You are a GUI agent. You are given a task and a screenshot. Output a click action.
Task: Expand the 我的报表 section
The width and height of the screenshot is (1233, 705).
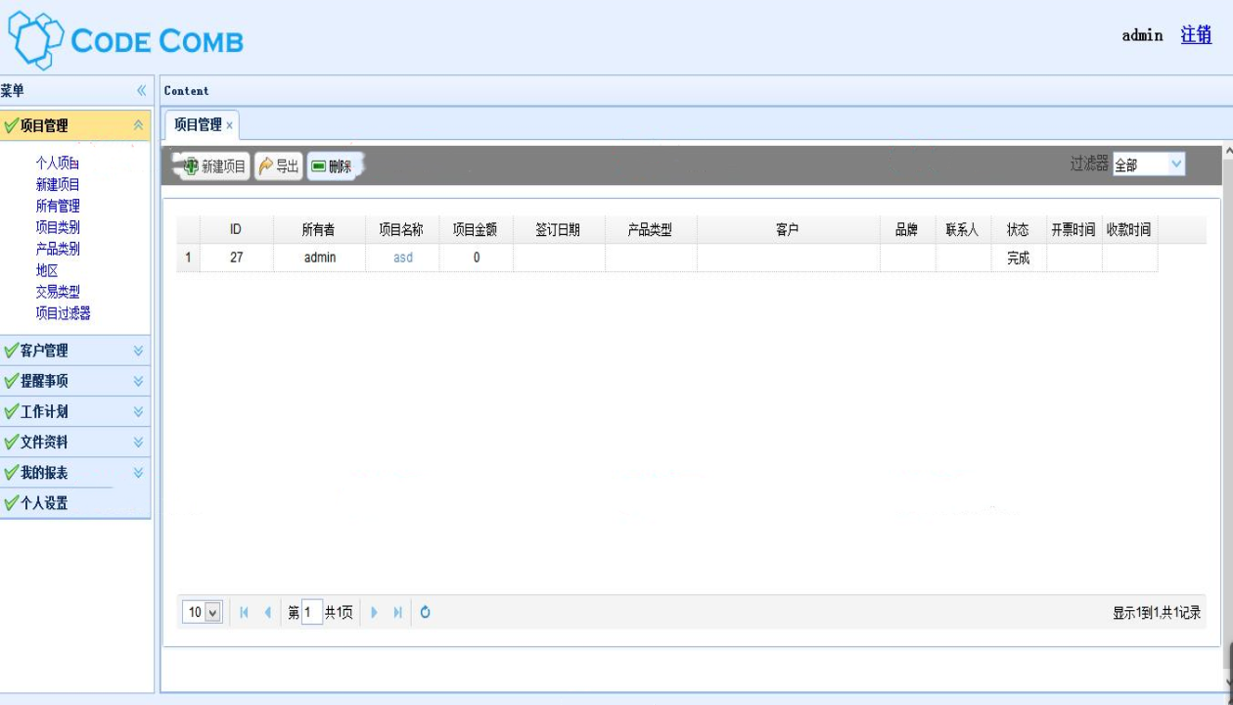coord(138,472)
